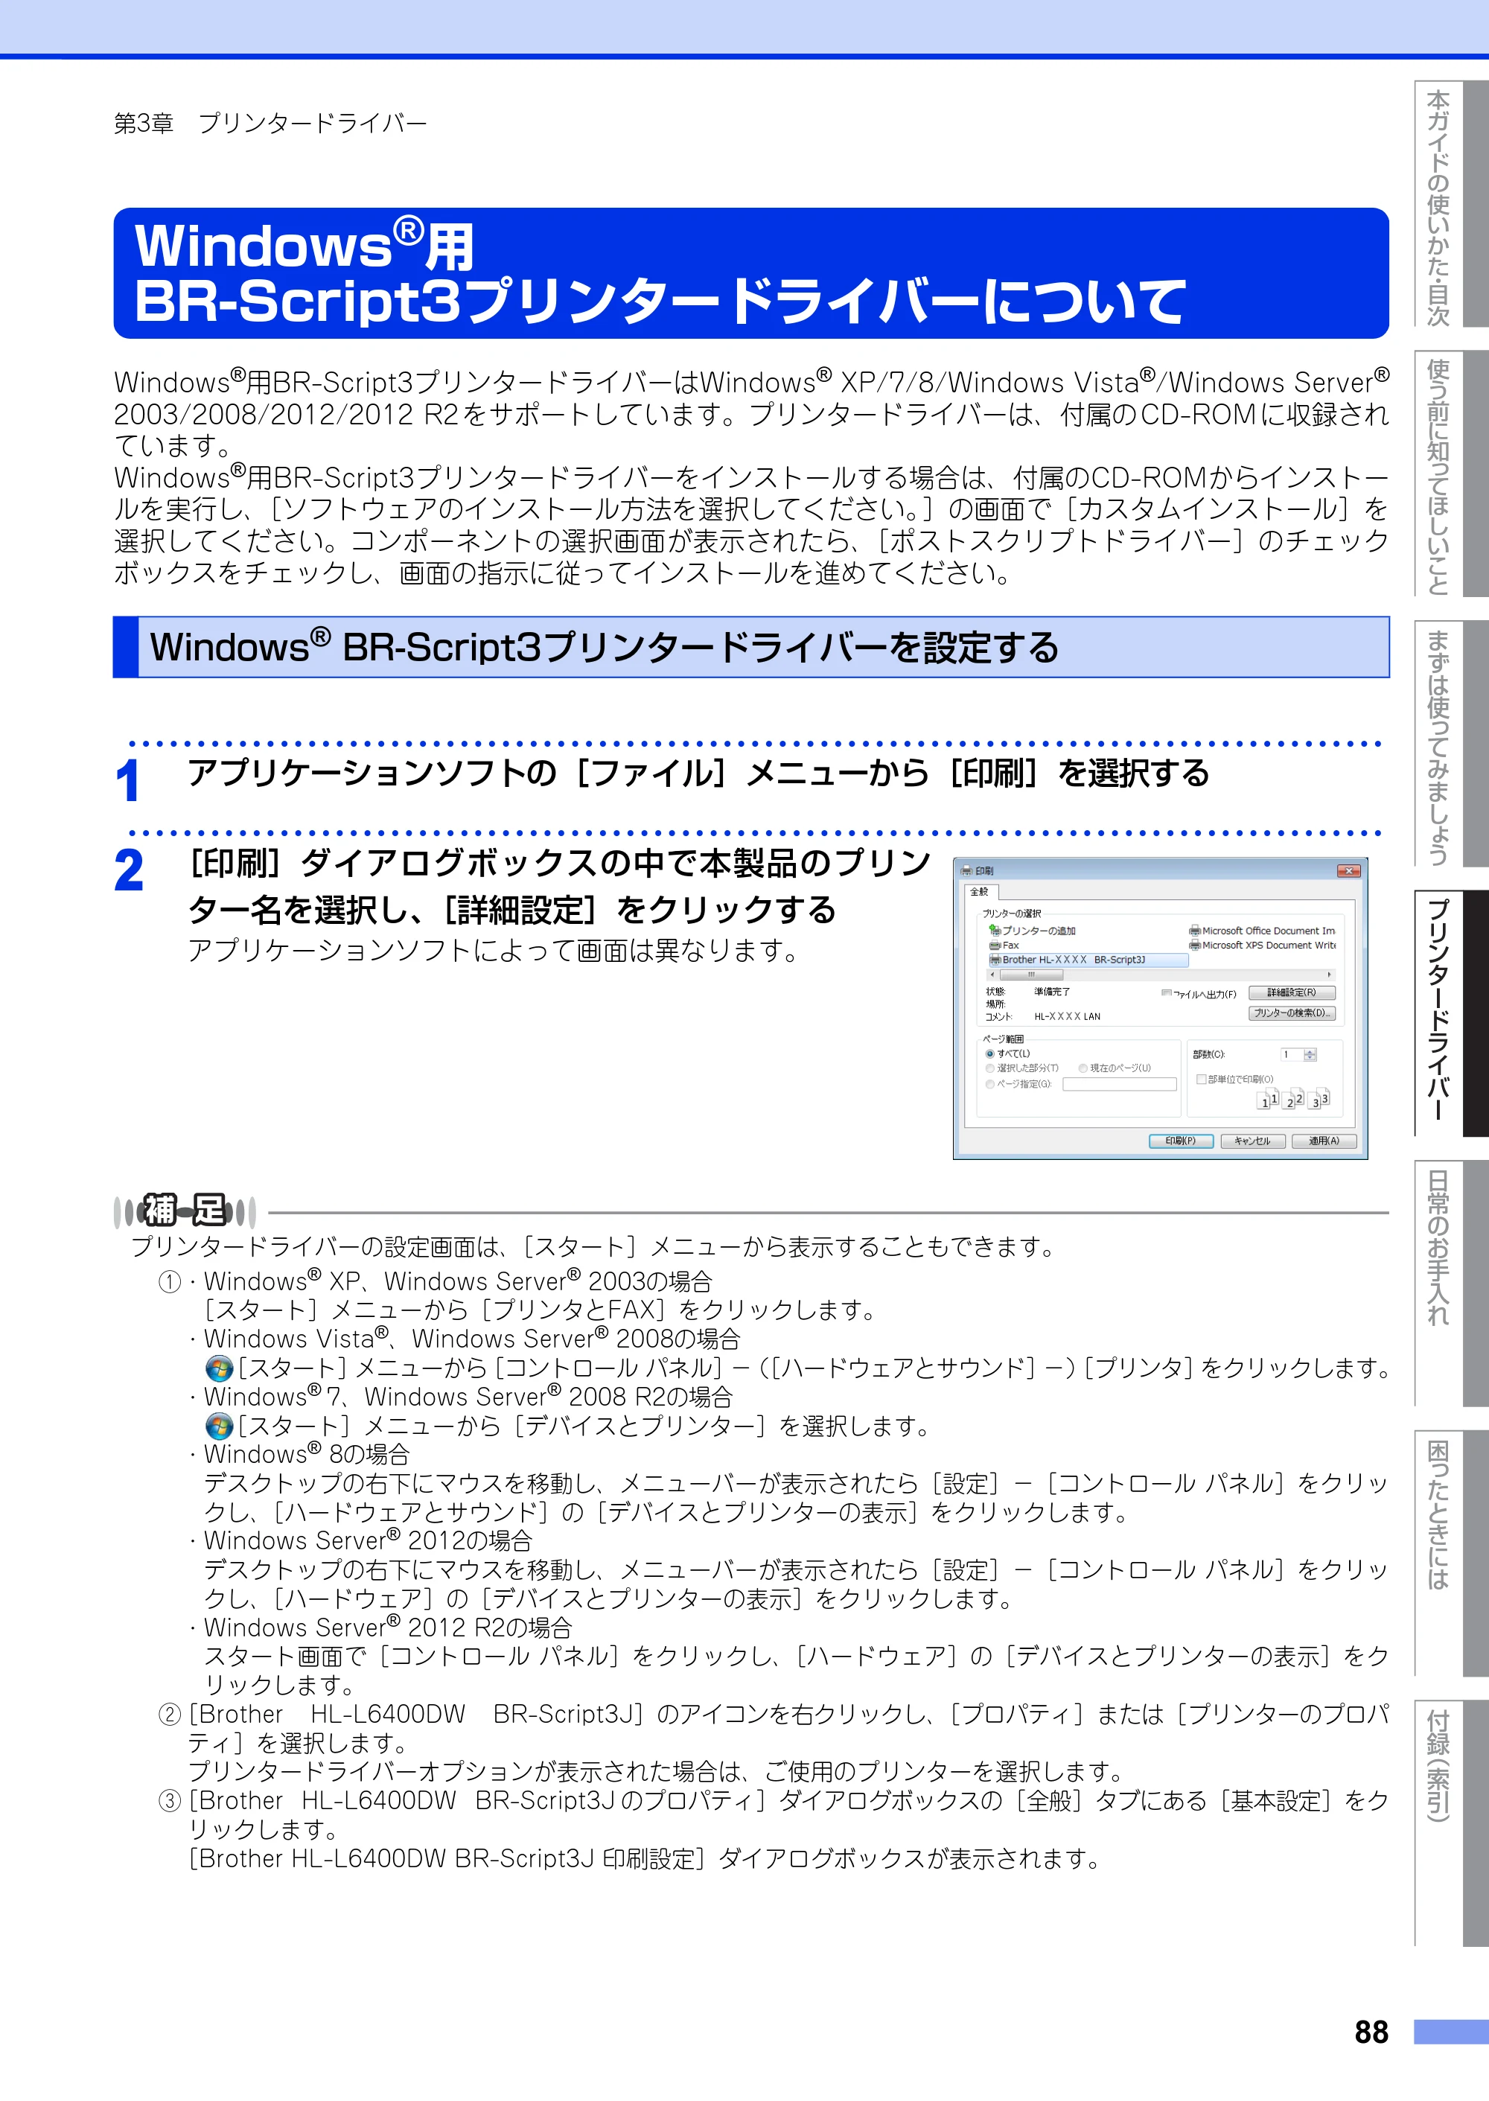Go to 日常のお手入れ side tab
This screenshot has height=2101, width=1489.
pos(1453,1283)
